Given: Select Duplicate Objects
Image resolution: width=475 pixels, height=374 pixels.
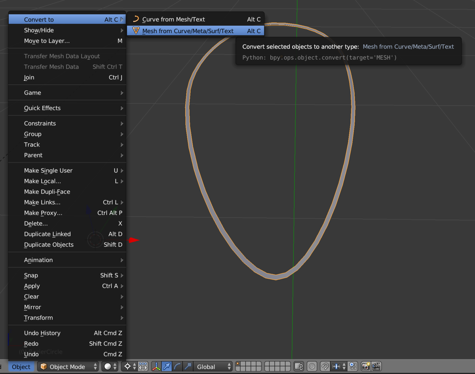Looking at the screenshot, I should click(x=67, y=245).
